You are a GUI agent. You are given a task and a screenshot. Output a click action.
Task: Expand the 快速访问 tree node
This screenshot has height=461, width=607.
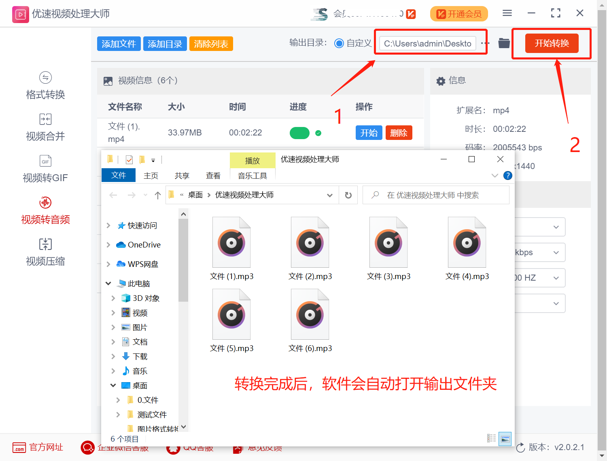(108, 225)
